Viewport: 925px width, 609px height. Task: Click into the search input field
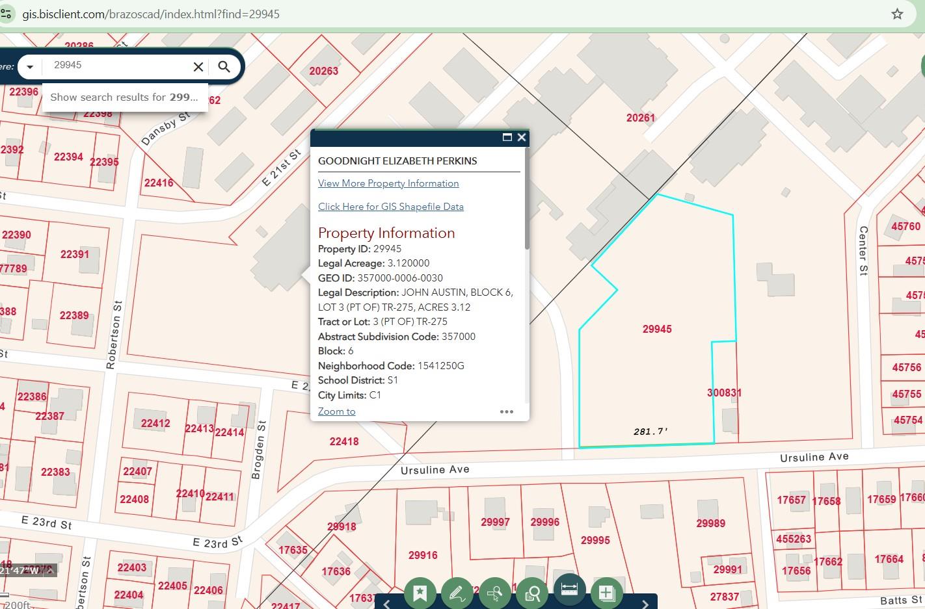[117, 66]
